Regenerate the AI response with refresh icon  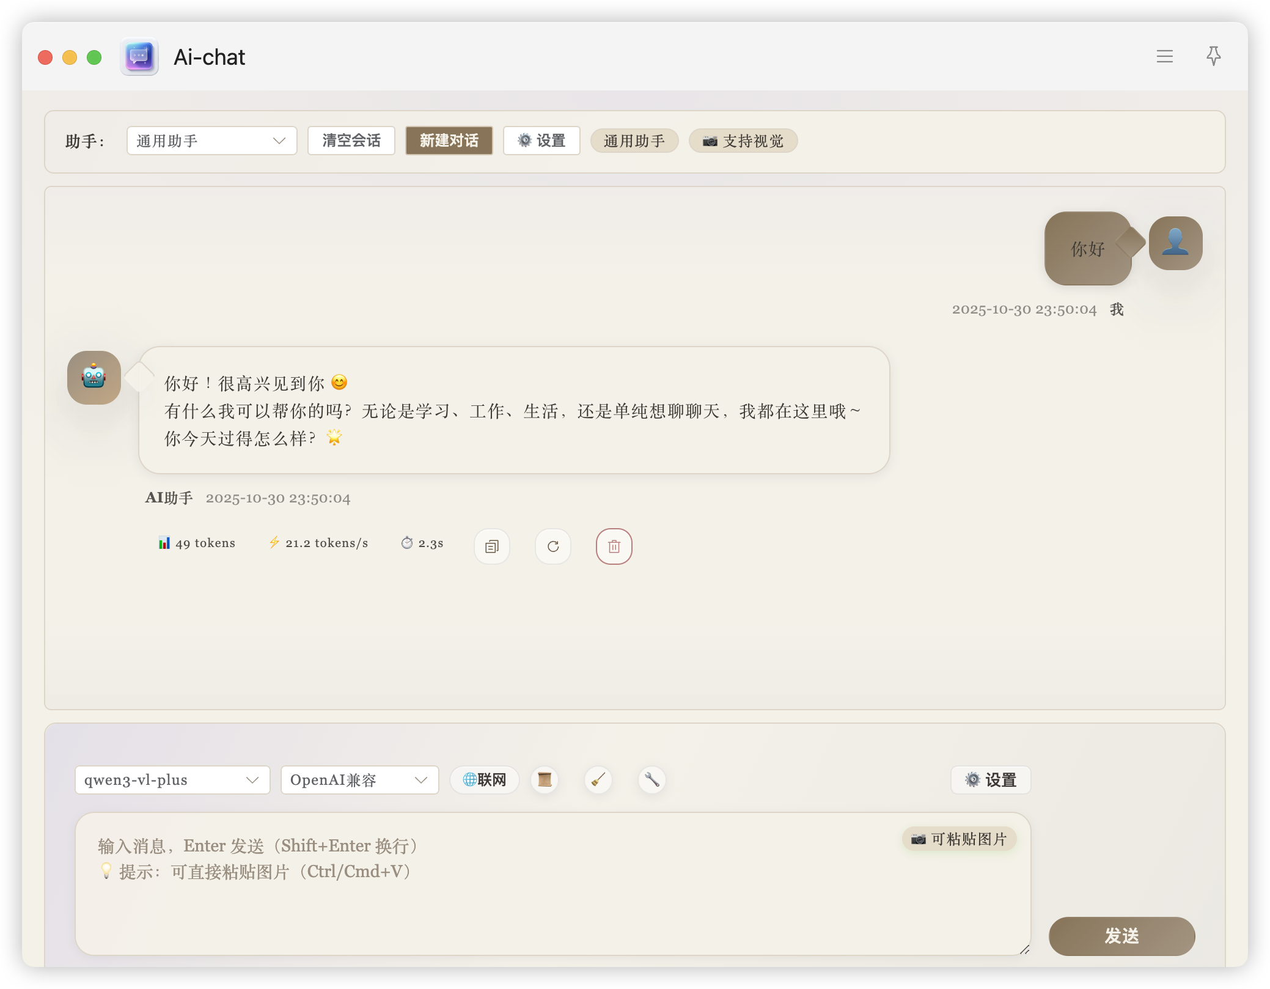553,546
